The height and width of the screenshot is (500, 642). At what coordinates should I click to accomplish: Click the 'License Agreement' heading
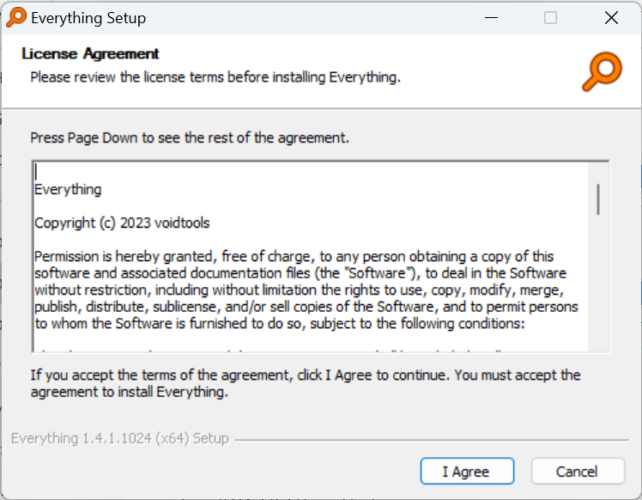[90, 53]
